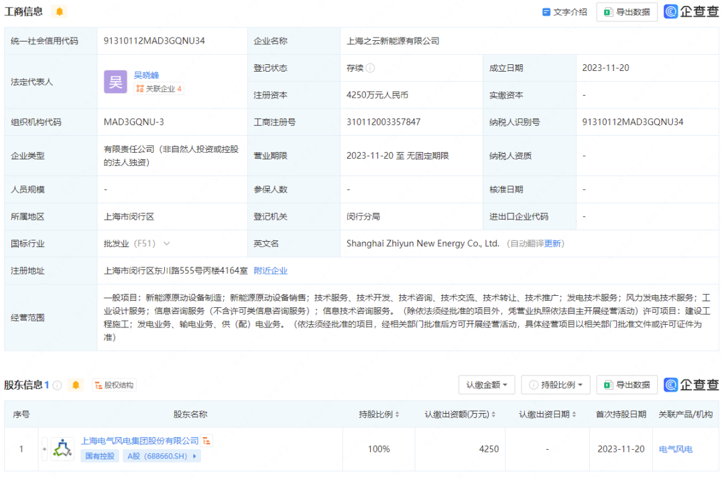This screenshot has height=478, width=724.
Task: Sort by the 持股比例 column header
Action: pyautogui.click(x=379, y=414)
